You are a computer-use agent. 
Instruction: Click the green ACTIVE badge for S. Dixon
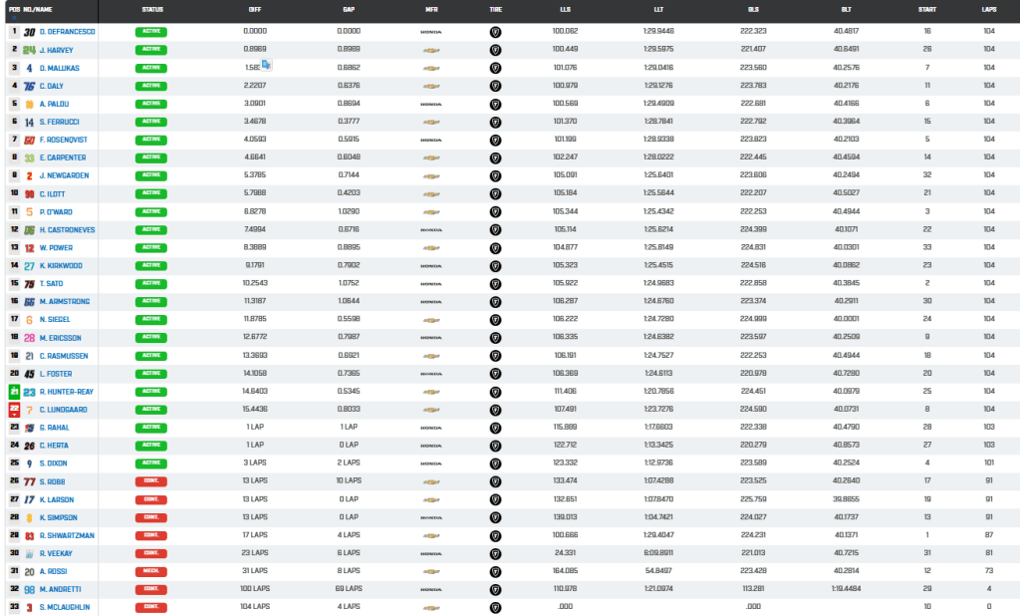[151, 463]
